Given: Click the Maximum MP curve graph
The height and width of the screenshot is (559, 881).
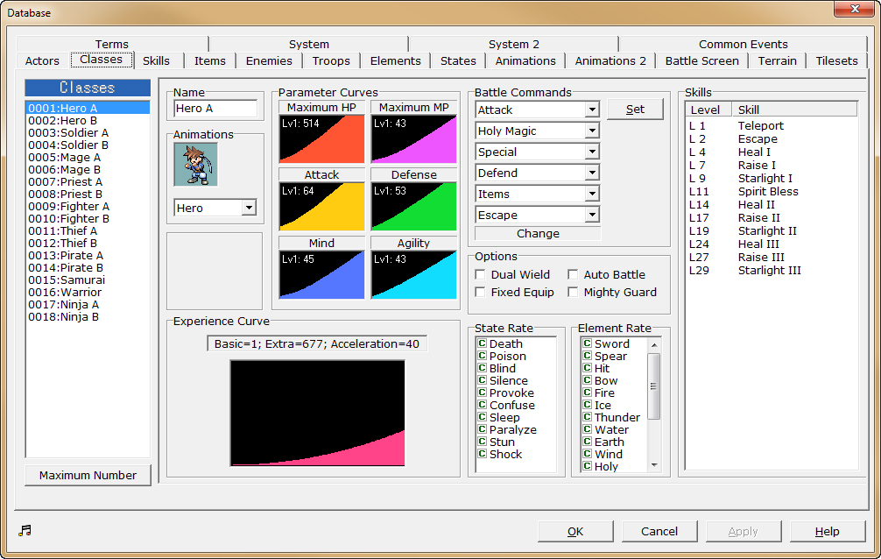Looking at the screenshot, I should pos(412,138).
